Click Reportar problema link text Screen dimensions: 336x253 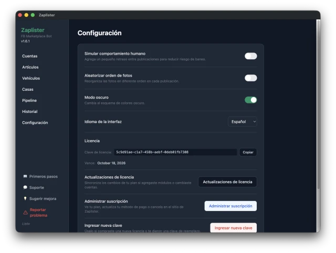[x=38, y=213]
